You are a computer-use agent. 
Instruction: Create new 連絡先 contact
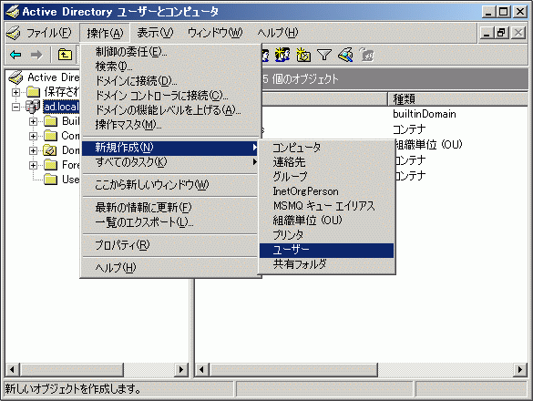coord(327,162)
